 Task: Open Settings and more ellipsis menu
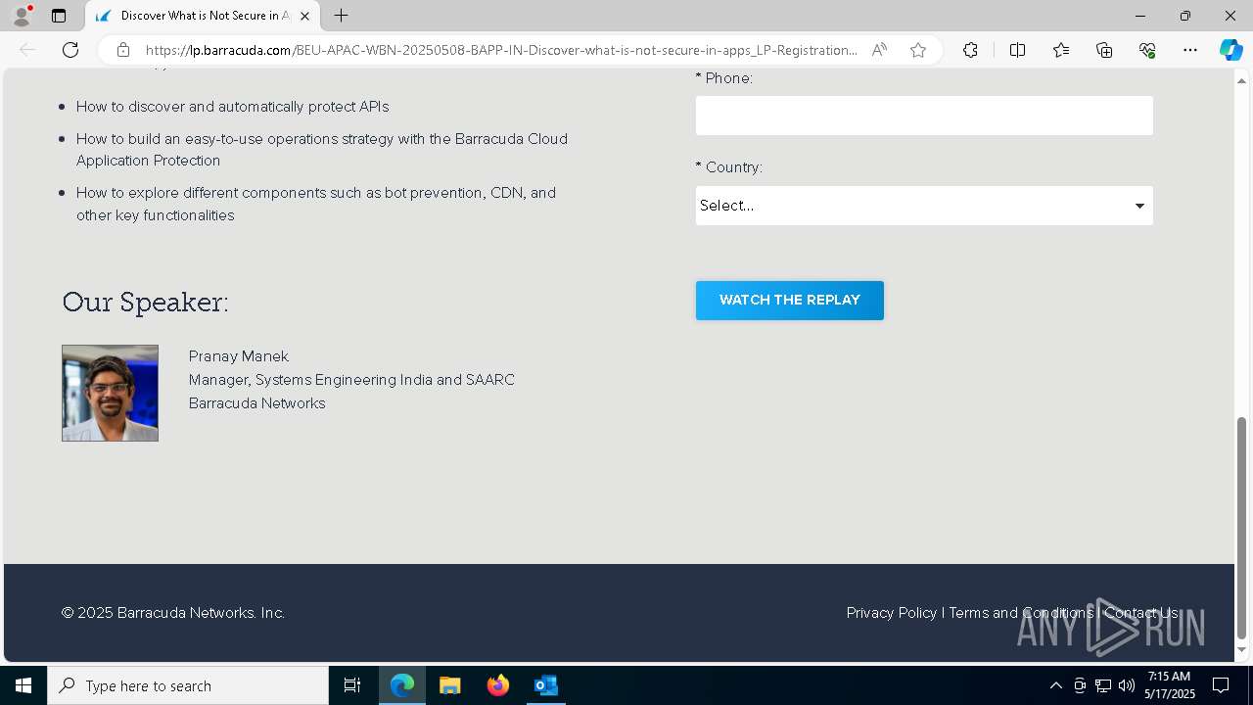click(x=1190, y=50)
